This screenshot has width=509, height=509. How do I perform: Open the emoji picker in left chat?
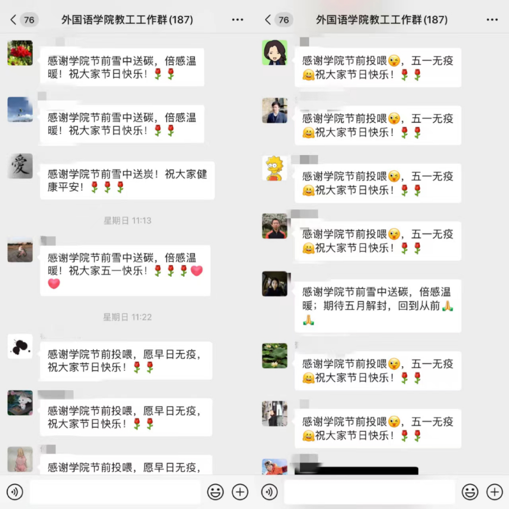215,492
